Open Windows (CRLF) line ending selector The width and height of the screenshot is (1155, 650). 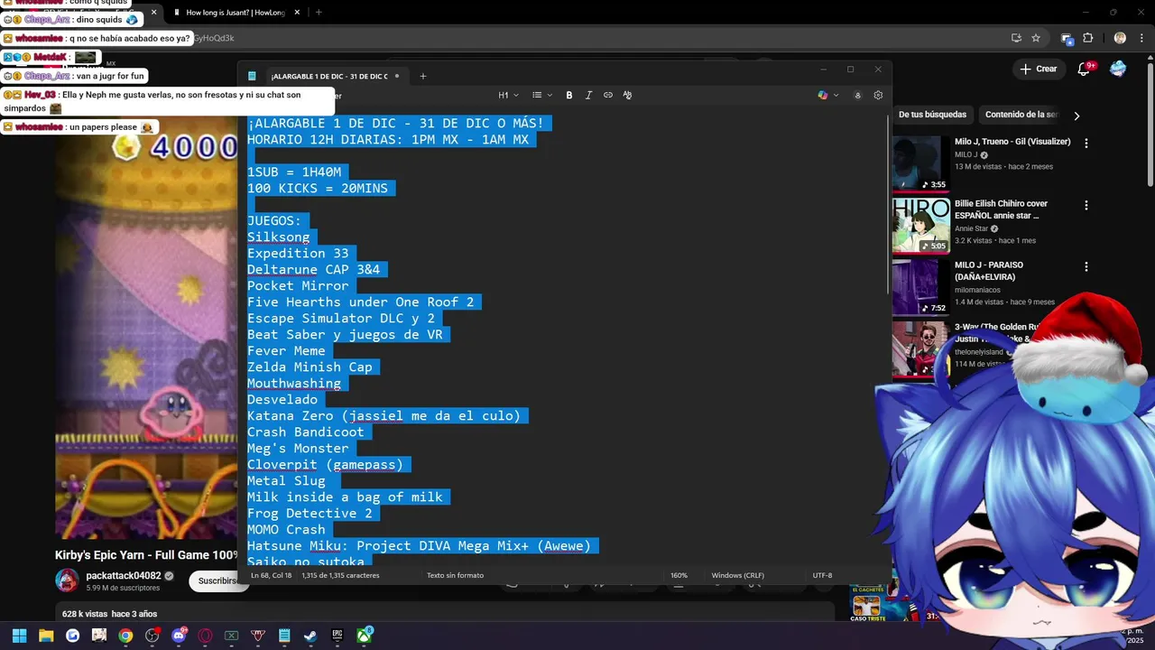click(737, 575)
